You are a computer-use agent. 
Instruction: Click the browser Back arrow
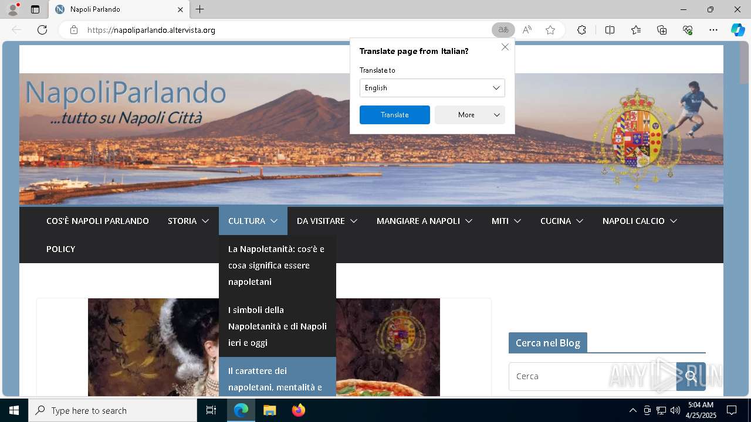tap(16, 30)
